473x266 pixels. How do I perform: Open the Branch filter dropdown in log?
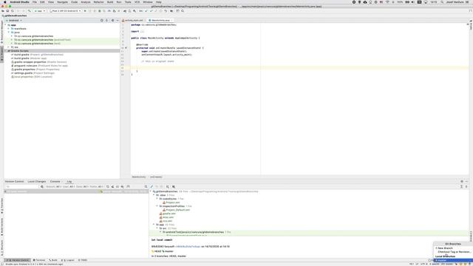pos(53,187)
